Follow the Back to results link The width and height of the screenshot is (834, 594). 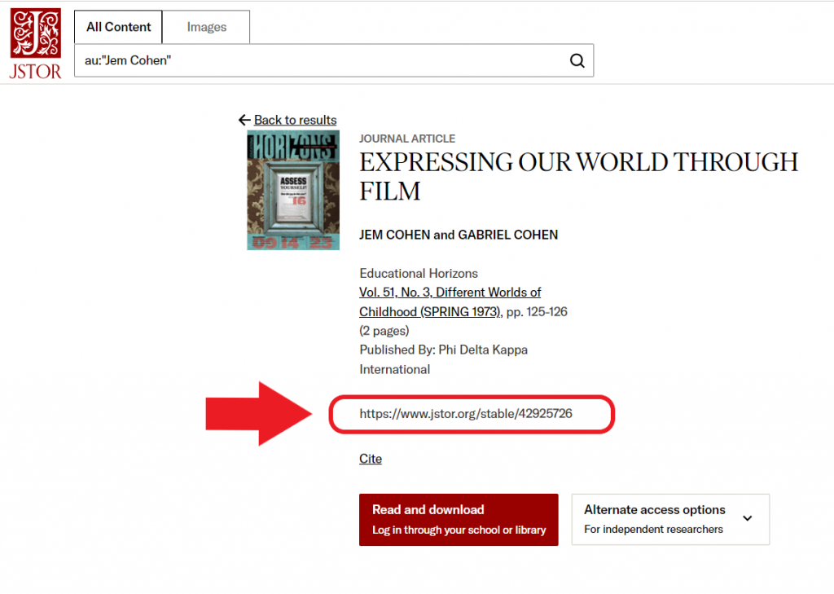click(x=295, y=120)
